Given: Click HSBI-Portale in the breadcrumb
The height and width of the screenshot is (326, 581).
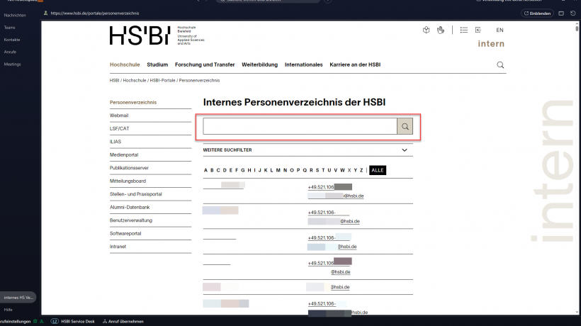Looking at the screenshot, I should coord(162,80).
